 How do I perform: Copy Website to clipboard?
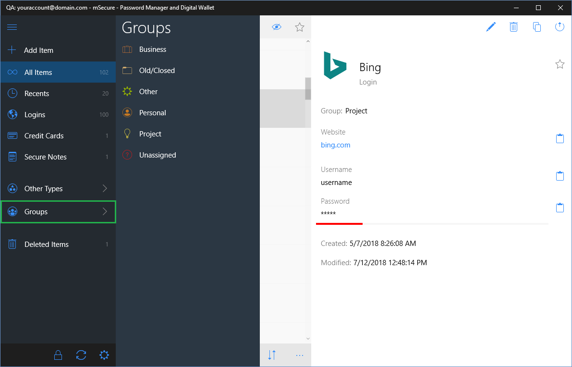560,138
